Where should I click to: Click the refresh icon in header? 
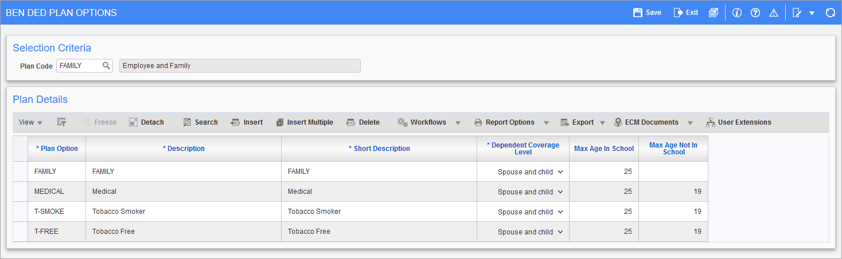pyautogui.click(x=830, y=13)
